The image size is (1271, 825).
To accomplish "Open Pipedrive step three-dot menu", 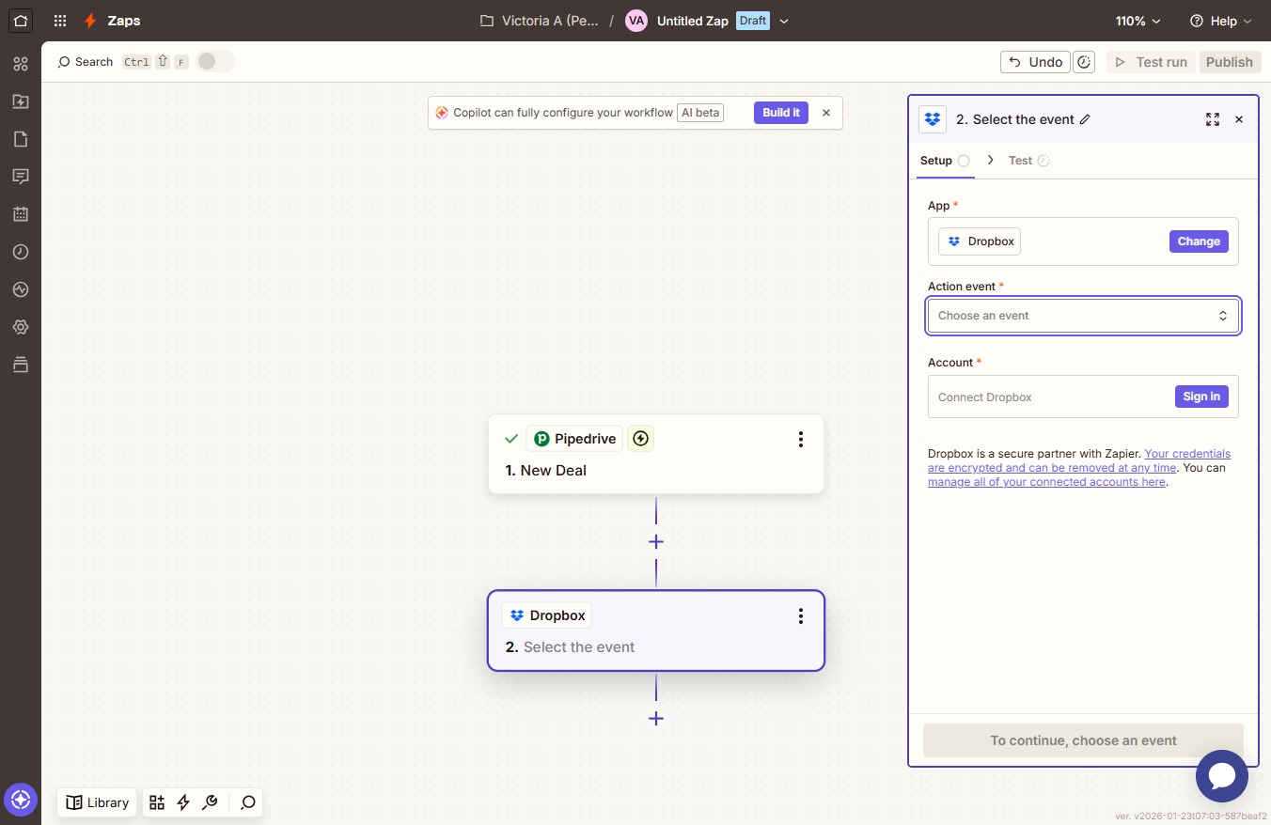I will tap(801, 439).
